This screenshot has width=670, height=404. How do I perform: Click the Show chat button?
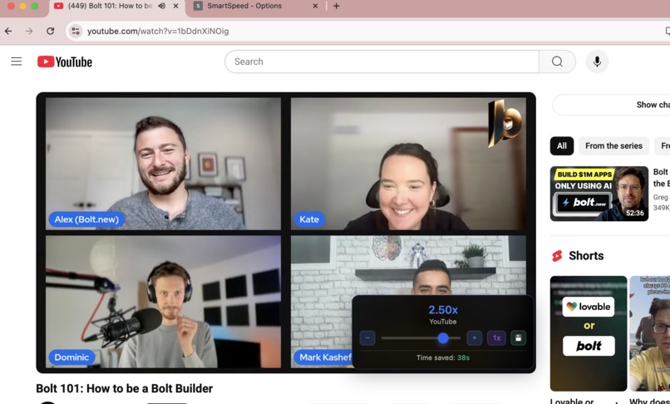pyautogui.click(x=612, y=105)
